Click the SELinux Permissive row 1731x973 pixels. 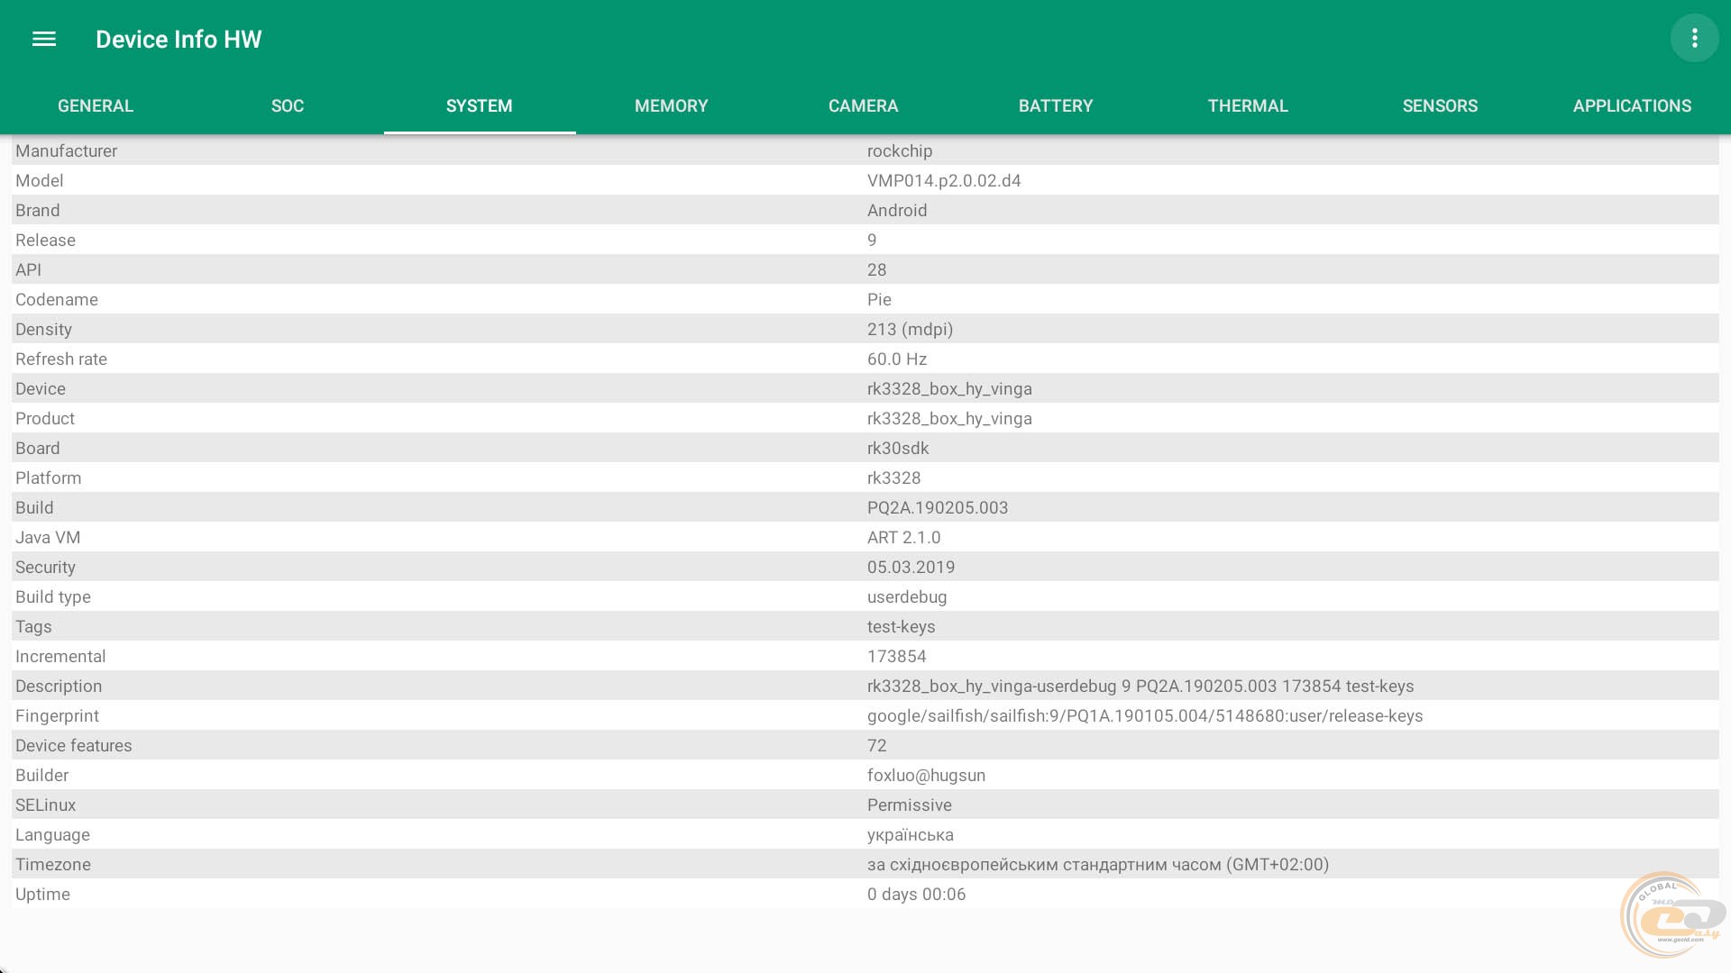click(x=865, y=805)
